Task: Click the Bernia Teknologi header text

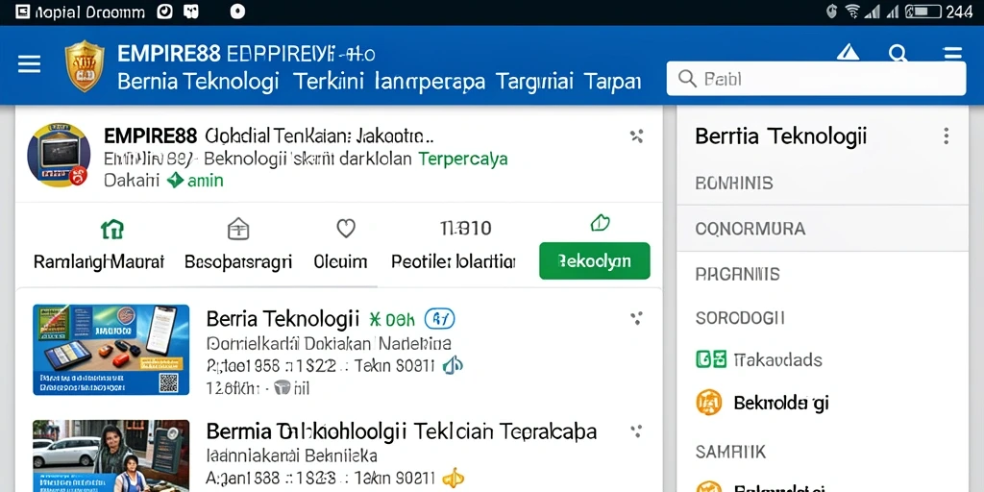Action: coord(198,82)
